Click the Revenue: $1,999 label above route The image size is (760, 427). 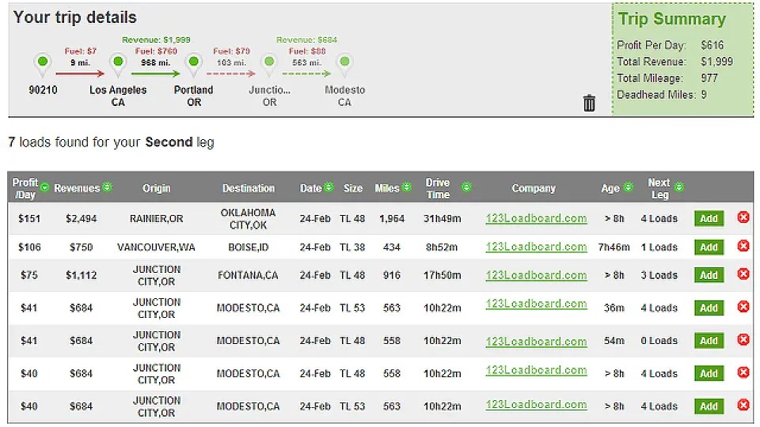pyautogui.click(x=156, y=40)
